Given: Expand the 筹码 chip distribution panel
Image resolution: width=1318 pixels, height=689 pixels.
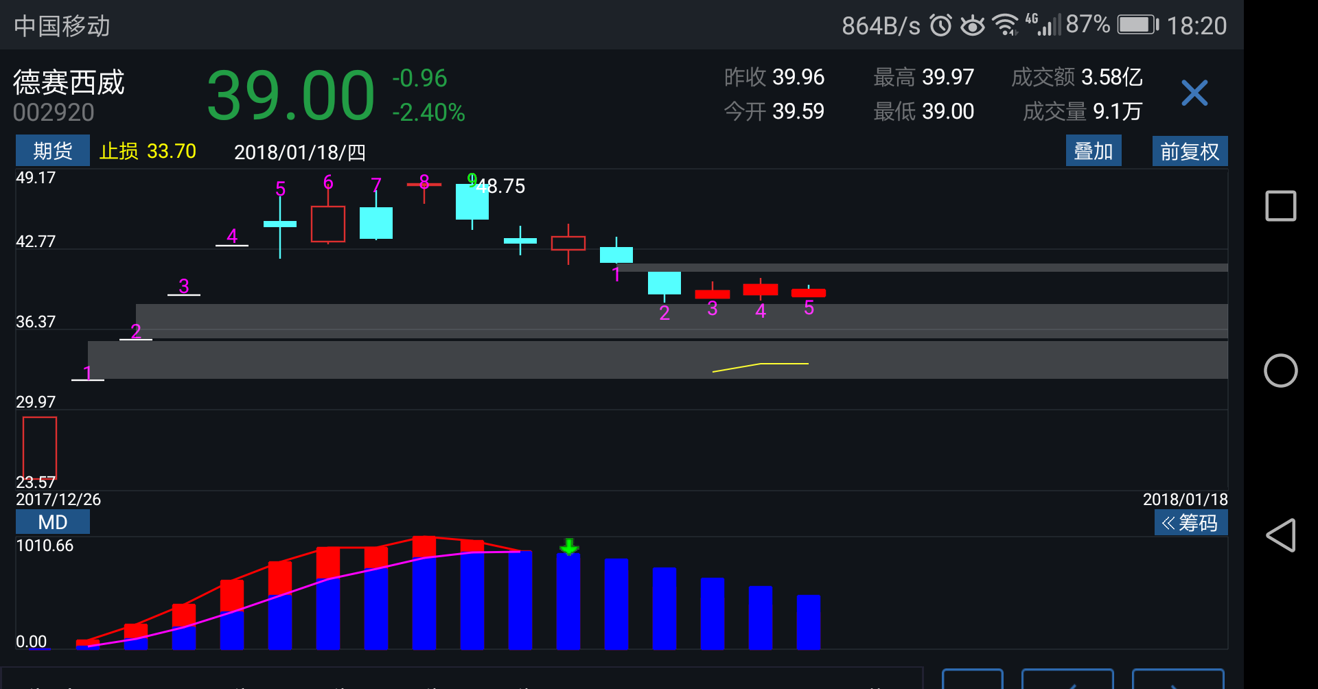Looking at the screenshot, I should point(1190,523).
